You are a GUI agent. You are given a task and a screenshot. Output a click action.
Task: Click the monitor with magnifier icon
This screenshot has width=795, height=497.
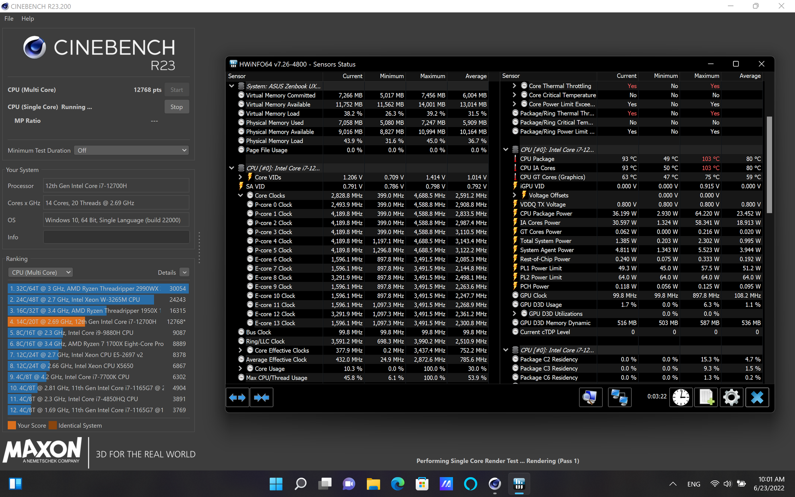click(x=590, y=397)
